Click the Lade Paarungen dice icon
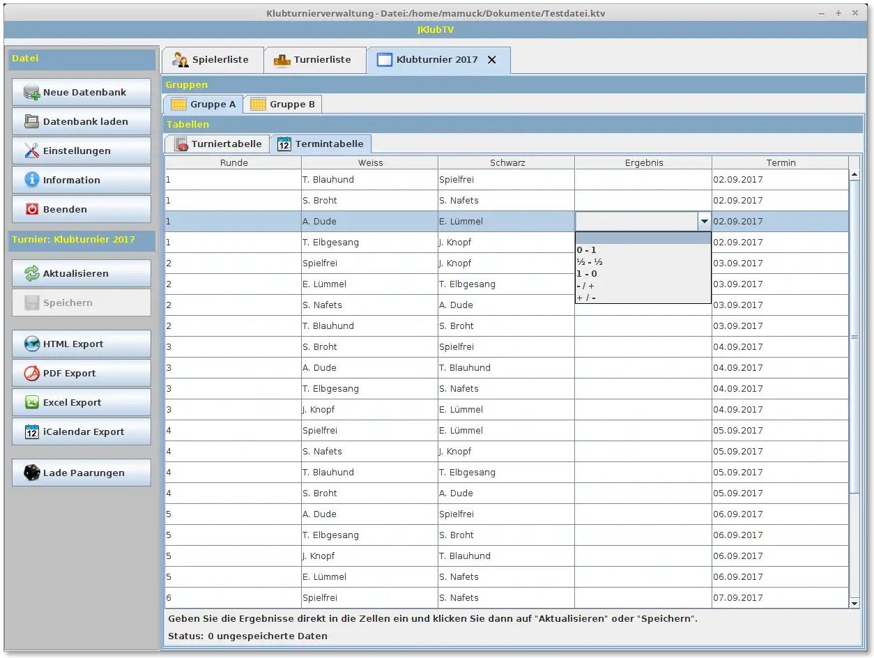Image resolution: width=874 pixels, height=658 pixels. click(x=31, y=473)
